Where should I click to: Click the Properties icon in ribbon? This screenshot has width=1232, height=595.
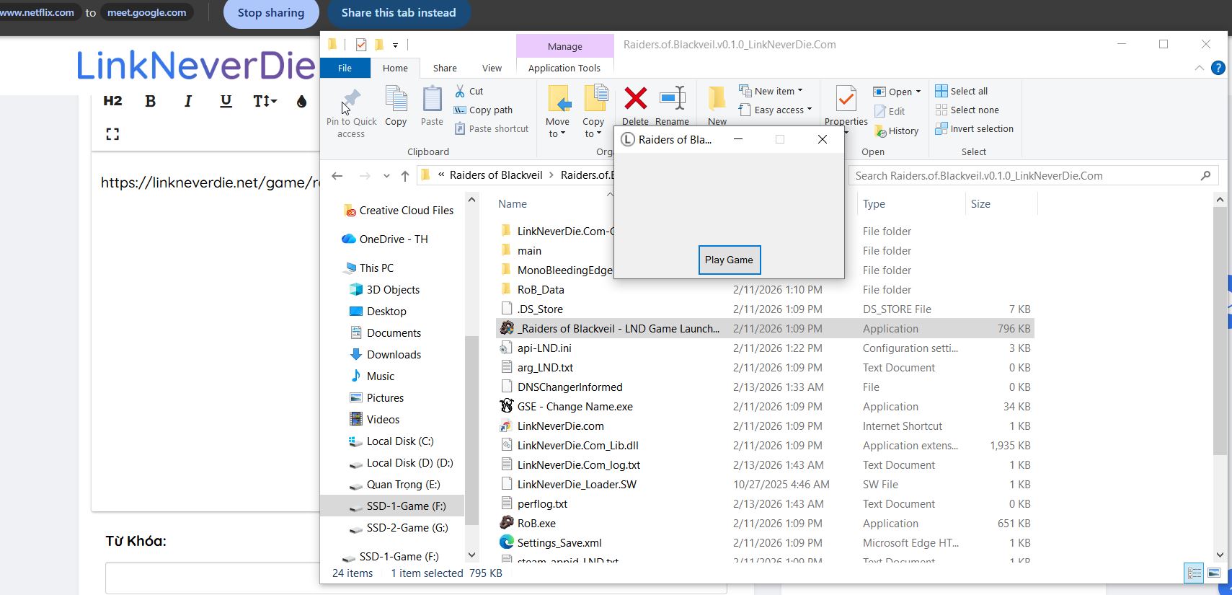click(x=846, y=99)
